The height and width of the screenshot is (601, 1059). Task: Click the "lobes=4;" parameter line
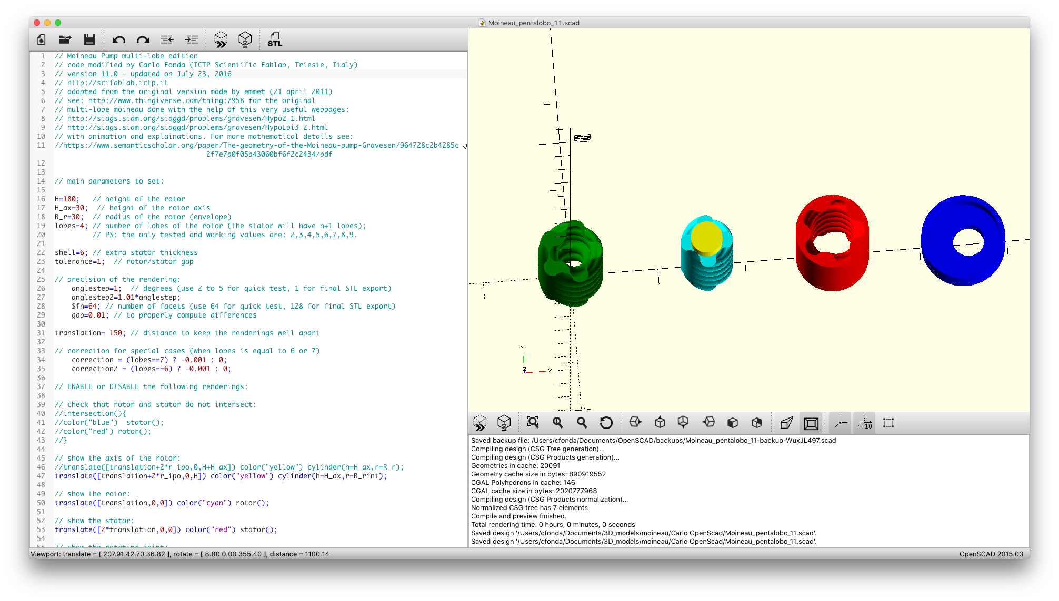210,226
